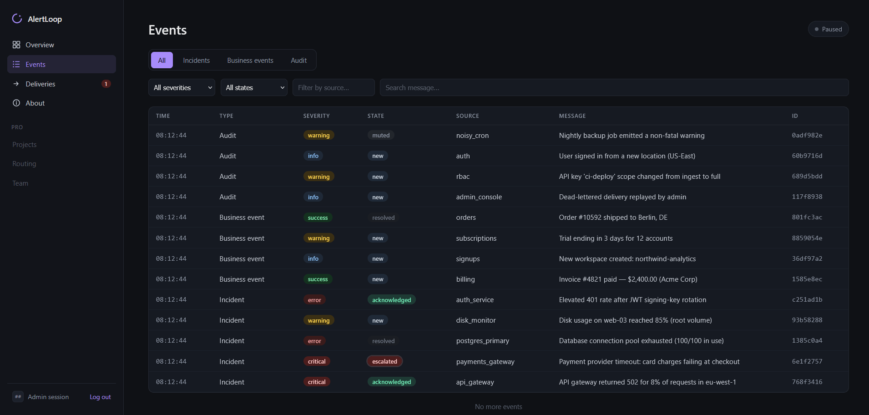Click the acknowledged badge for api_gateway
Viewport: 869px width, 415px height.
391,382
